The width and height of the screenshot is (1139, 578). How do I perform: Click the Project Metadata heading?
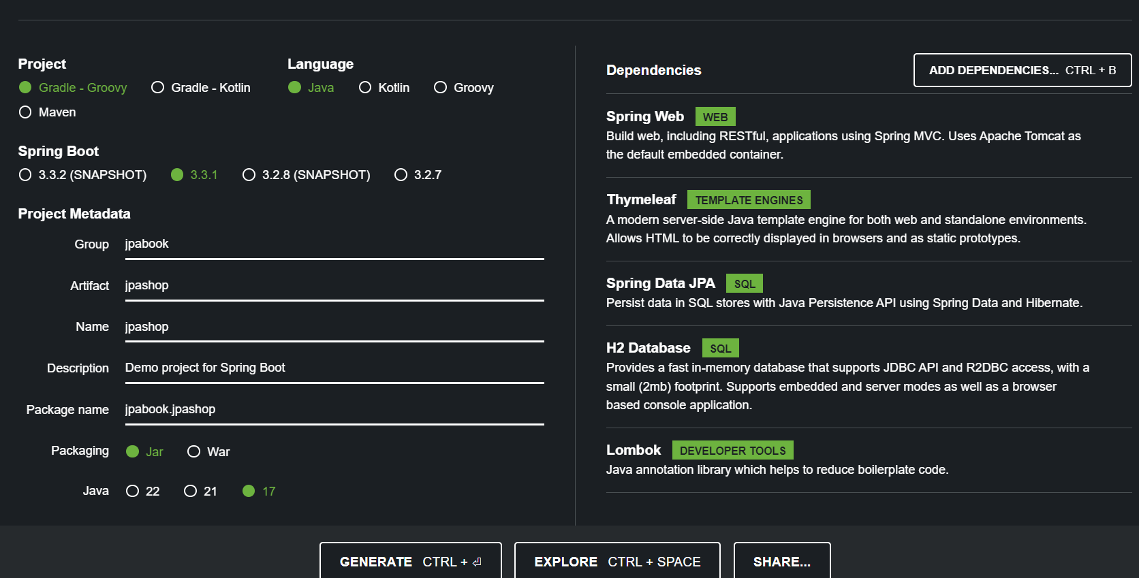coord(74,214)
